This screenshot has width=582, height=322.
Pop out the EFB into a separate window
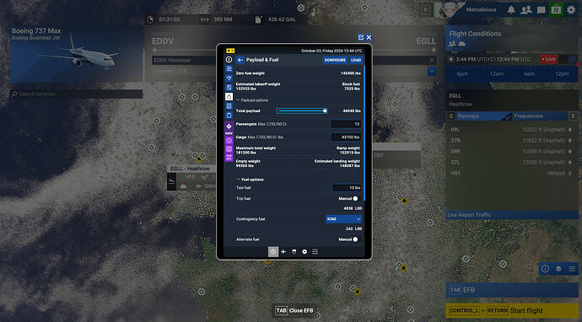pos(361,37)
